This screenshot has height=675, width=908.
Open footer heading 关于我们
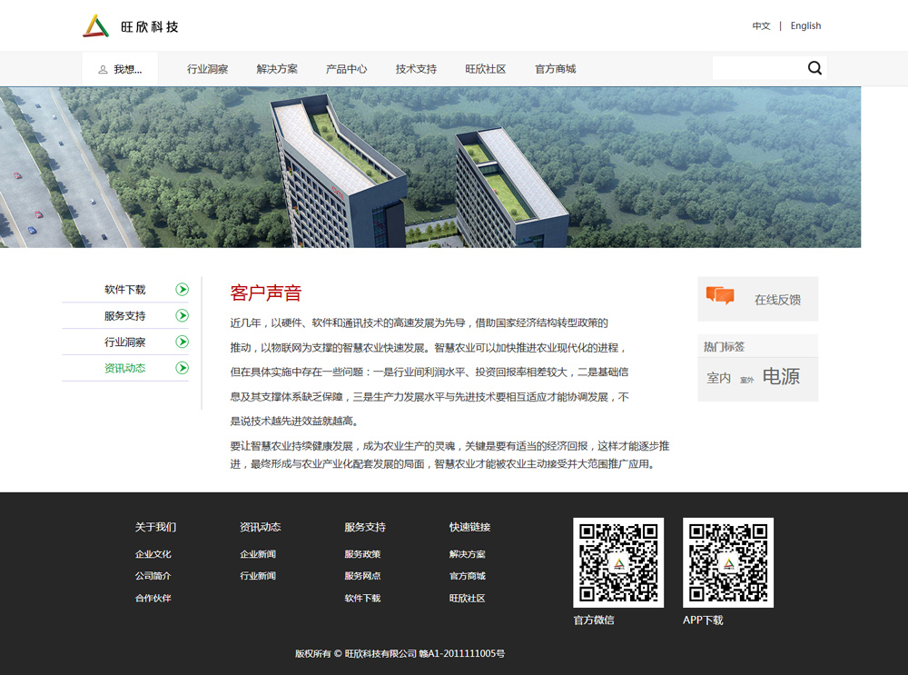tap(155, 527)
